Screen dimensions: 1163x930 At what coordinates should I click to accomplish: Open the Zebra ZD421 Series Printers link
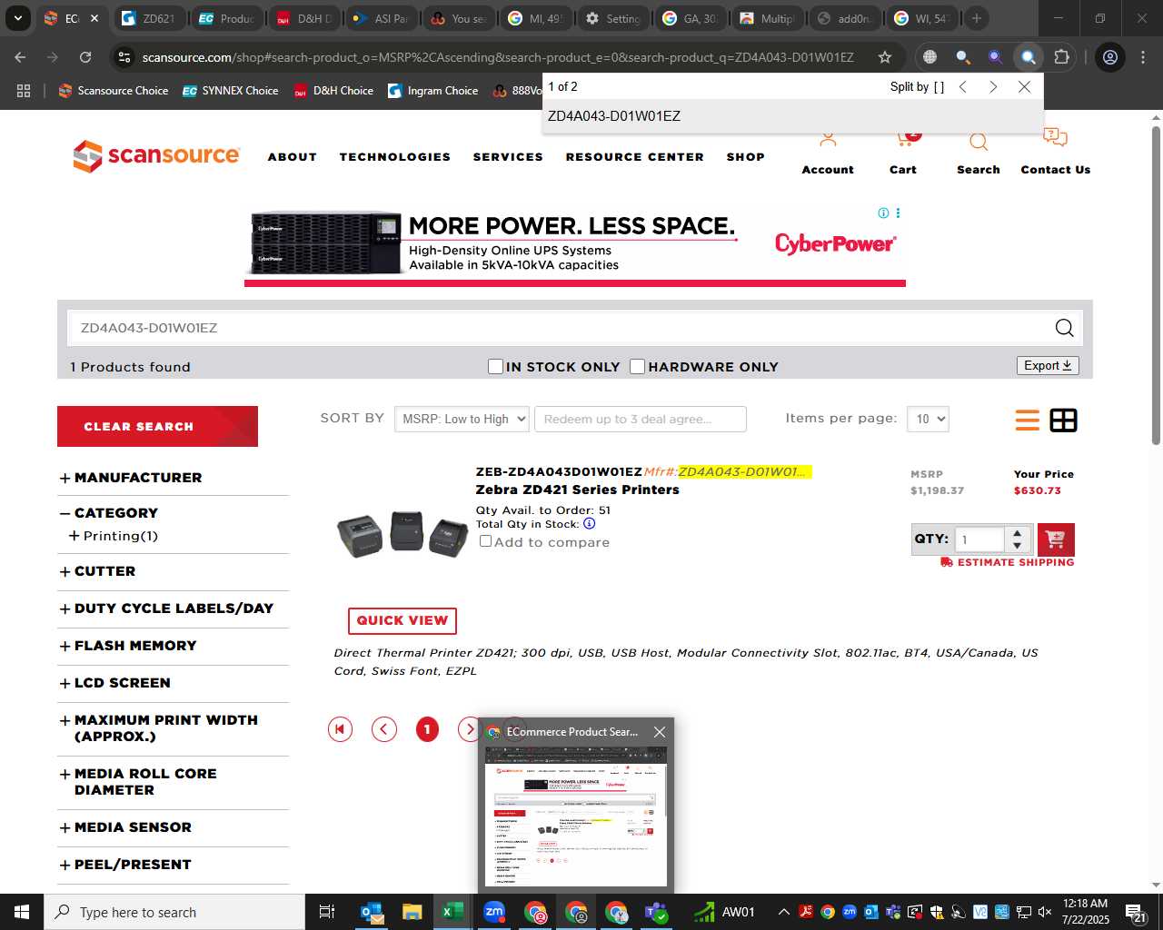[577, 490]
